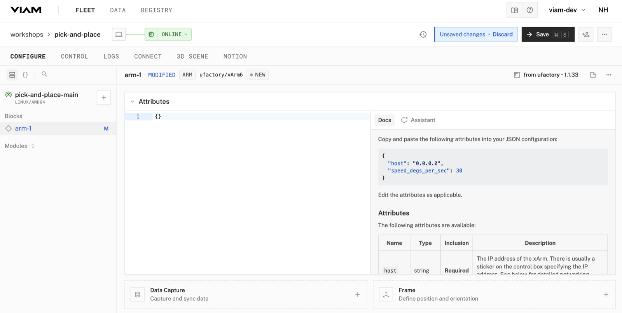Click the Unsaved changes label
622x313 pixels.
[462, 35]
